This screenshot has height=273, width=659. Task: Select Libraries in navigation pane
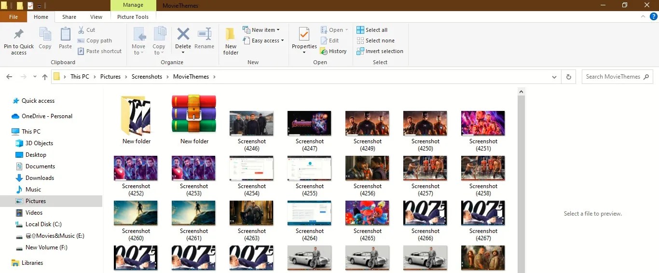coord(32,263)
